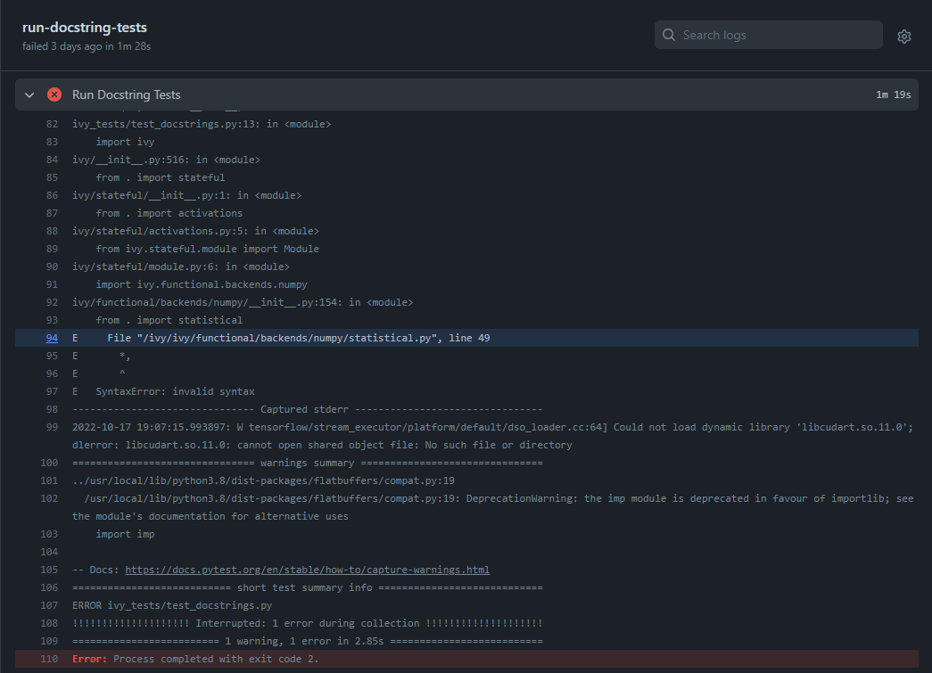
Task: Click 'from ivy.stateful.module import Module' line
Action: [208, 249]
